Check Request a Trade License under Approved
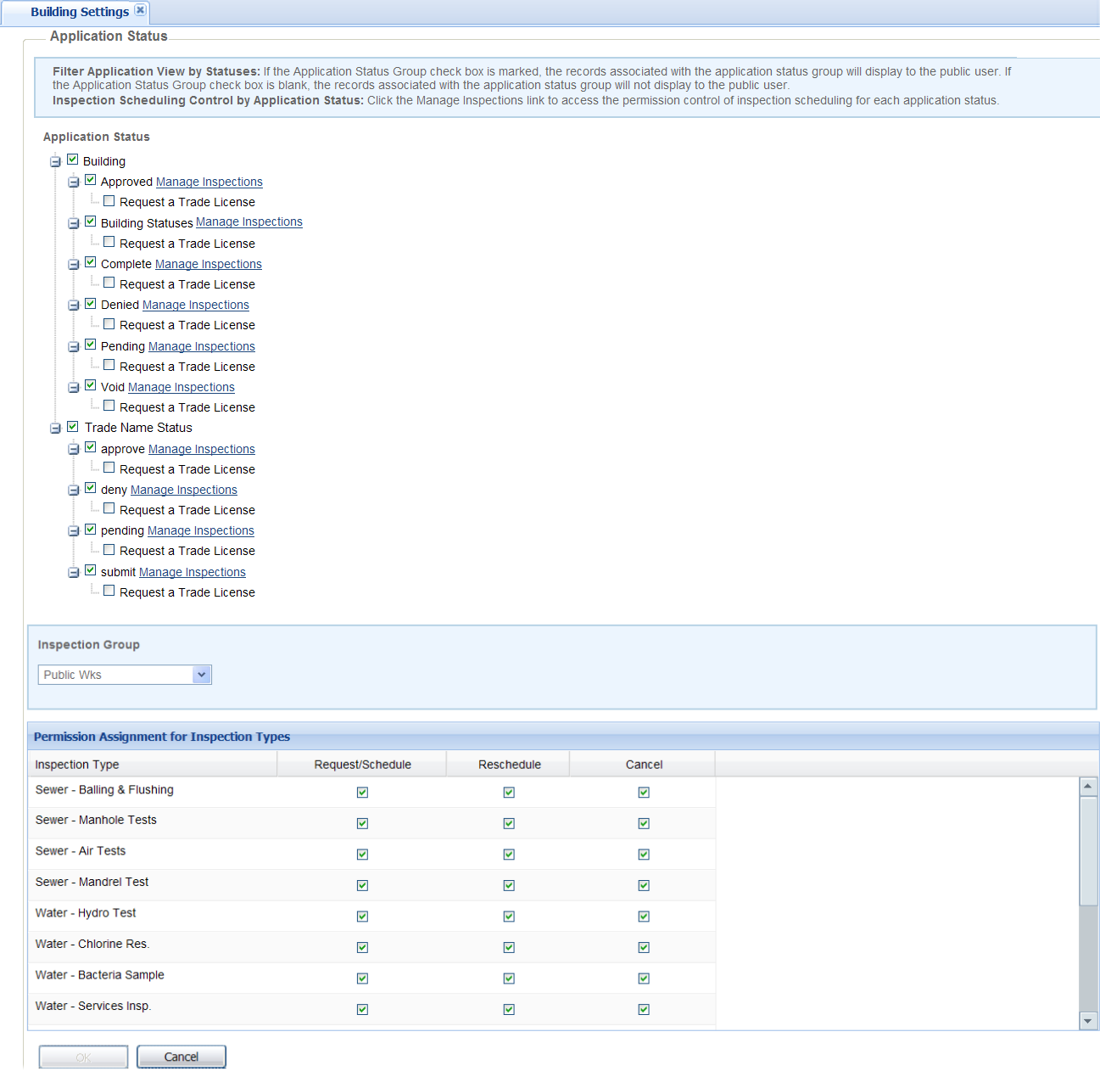The width and height of the screenshot is (1100, 1071). (109, 201)
